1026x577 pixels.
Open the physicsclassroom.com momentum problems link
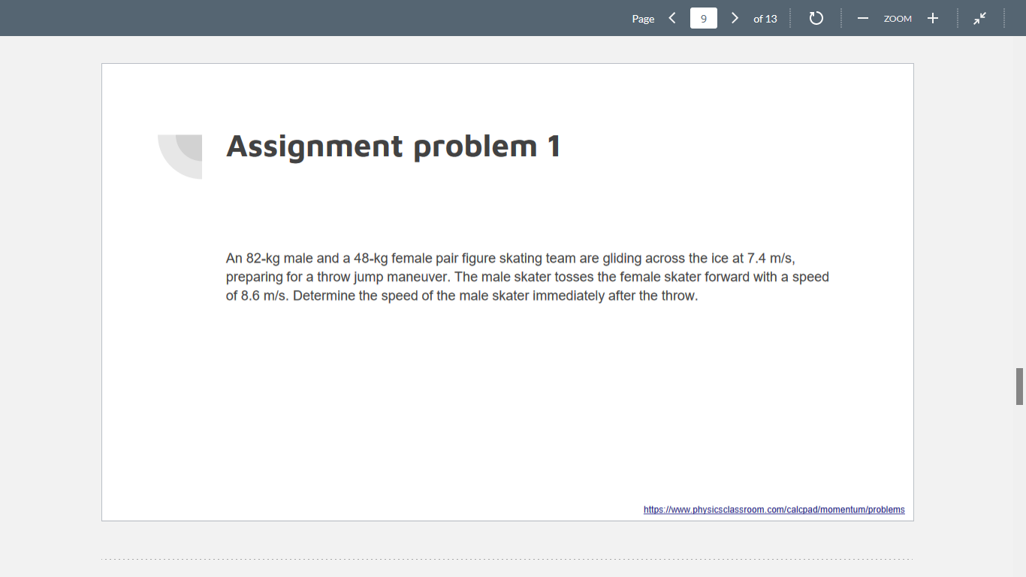(x=774, y=509)
